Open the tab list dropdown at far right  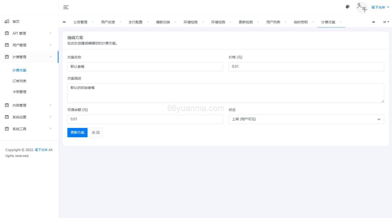click(385, 22)
